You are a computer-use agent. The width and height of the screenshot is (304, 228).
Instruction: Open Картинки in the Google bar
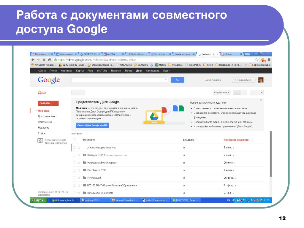[x=66, y=71]
